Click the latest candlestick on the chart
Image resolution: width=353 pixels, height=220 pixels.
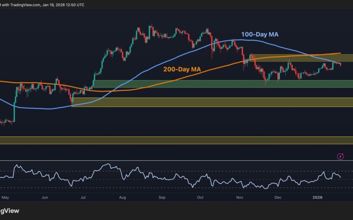point(340,65)
